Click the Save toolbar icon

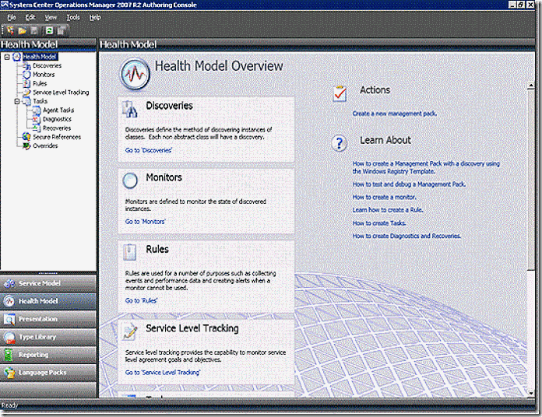[34, 30]
